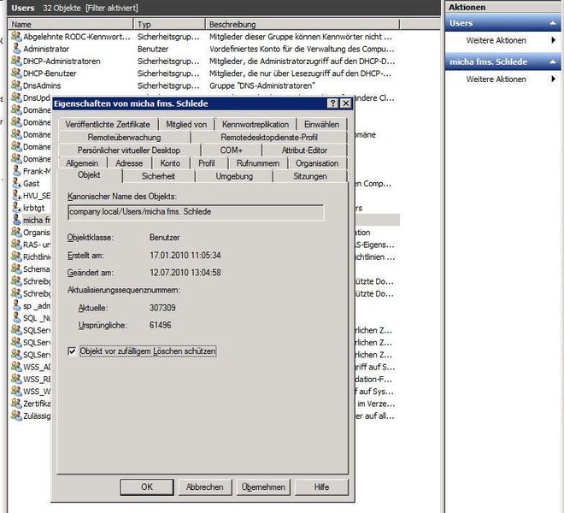The width and height of the screenshot is (564, 513).
Task: Click the WSS_W group icon
Action: pyautogui.click(x=16, y=392)
